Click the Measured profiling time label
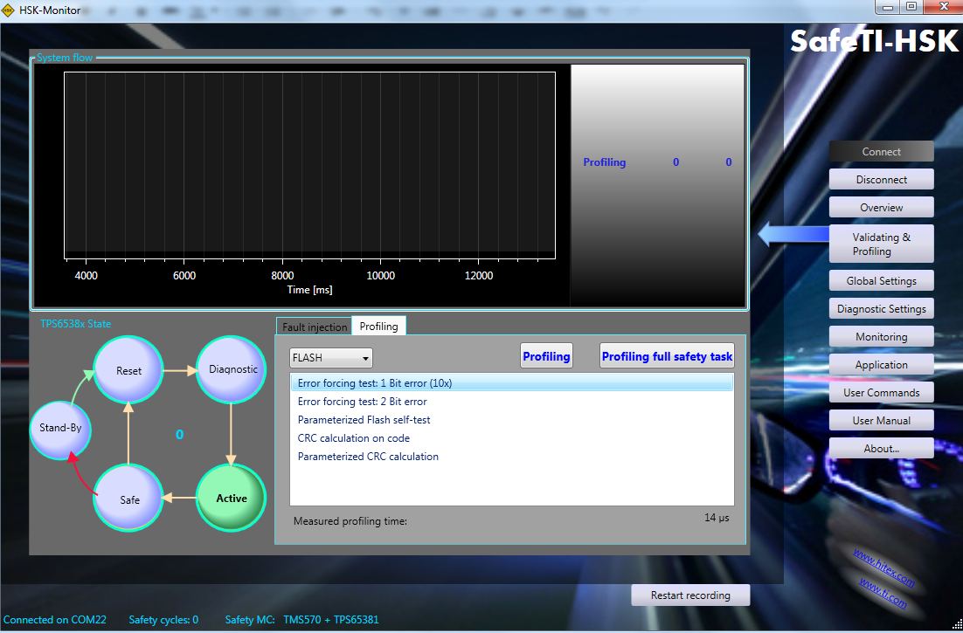Viewport: 963px width, 633px height. click(x=350, y=521)
